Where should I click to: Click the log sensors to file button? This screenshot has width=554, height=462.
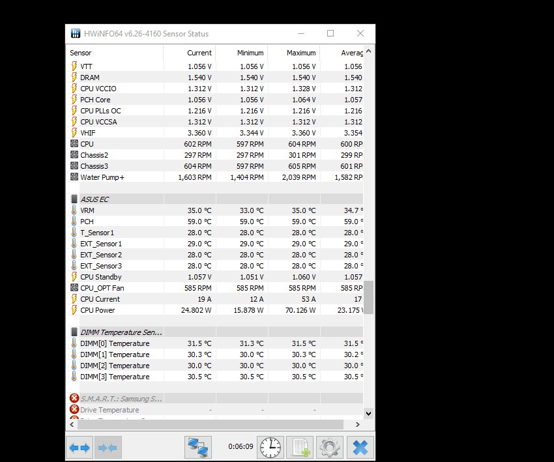click(x=300, y=448)
